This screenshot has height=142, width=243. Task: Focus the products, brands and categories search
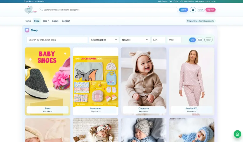coord(109,10)
